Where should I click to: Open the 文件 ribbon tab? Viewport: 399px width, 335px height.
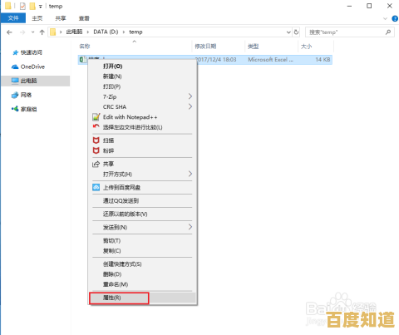[x=13, y=18]
